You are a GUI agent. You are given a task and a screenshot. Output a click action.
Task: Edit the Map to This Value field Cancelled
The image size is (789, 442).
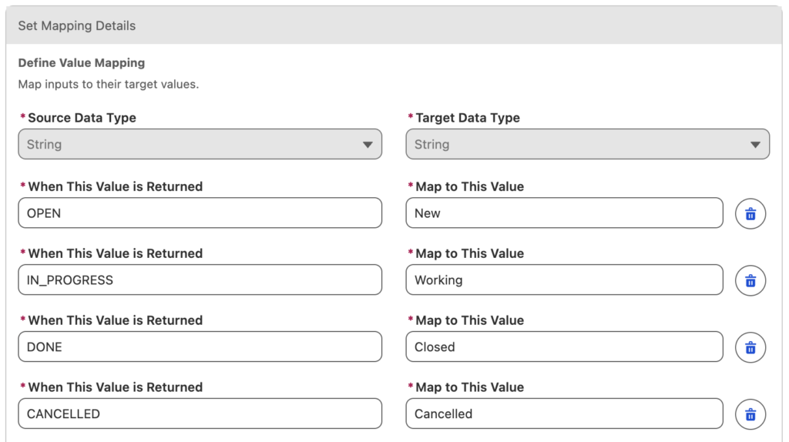[x=565, y=414]
